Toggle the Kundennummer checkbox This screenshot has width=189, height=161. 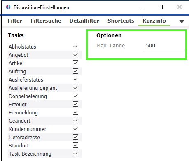[x=75, y=129]
